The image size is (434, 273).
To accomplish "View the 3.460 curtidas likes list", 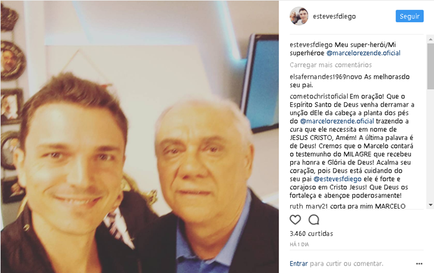I will point(311,234).
